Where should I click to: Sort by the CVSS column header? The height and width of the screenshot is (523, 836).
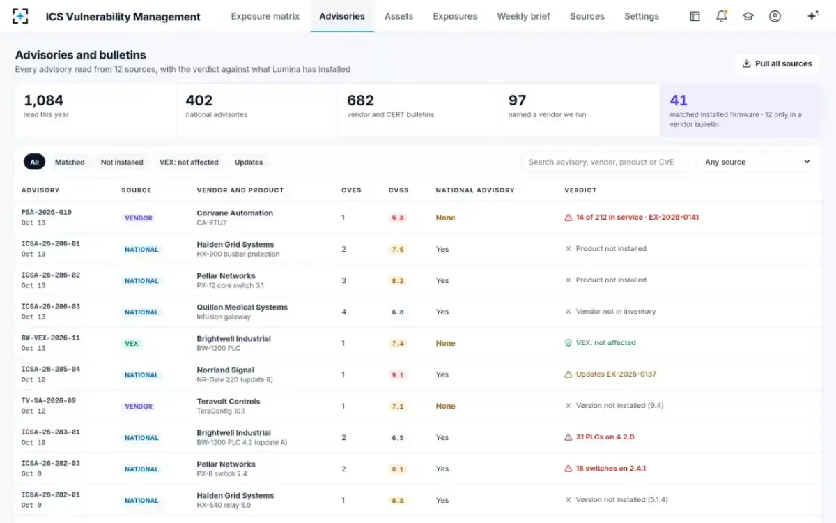pyautogui.click(x=398, y=190)
